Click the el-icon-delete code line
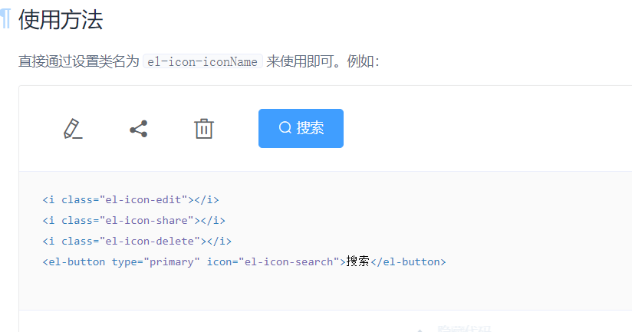632x332 pixels. click(x=137, y=242)
